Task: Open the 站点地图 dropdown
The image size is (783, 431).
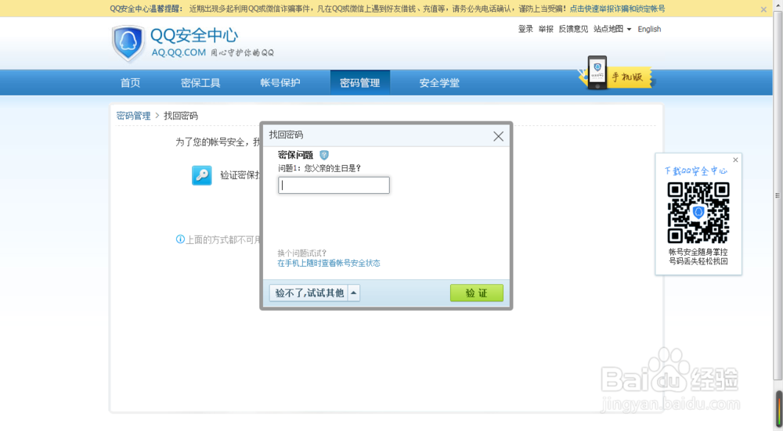Action: pyautogui.click(x=612, y=29)
